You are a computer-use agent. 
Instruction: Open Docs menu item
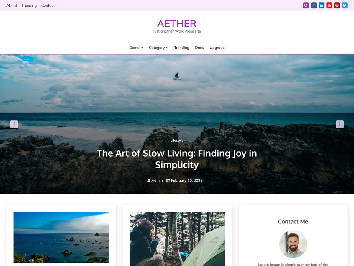(x=199, y=48)
